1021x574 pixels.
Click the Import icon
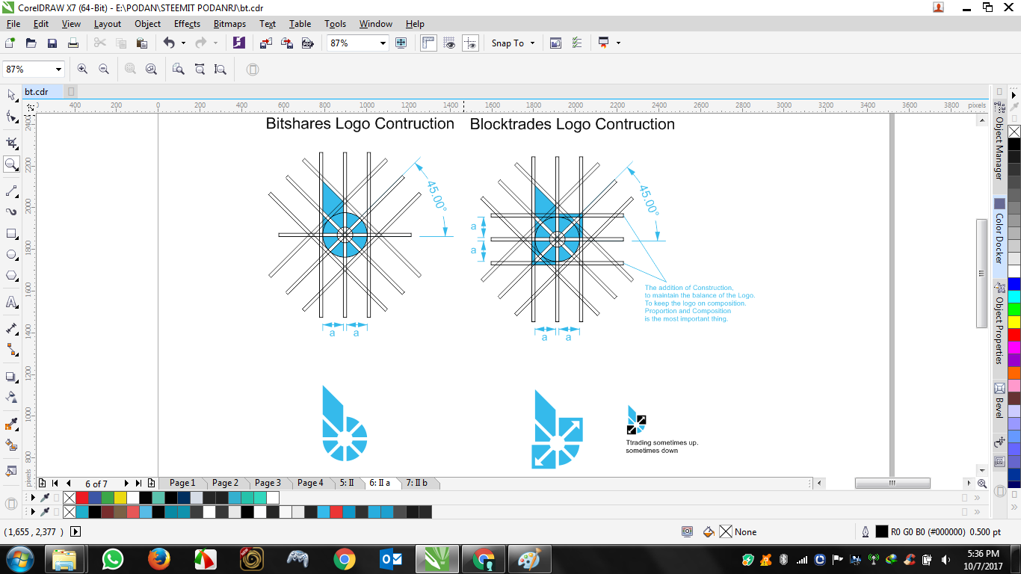[x=265, y=43]
